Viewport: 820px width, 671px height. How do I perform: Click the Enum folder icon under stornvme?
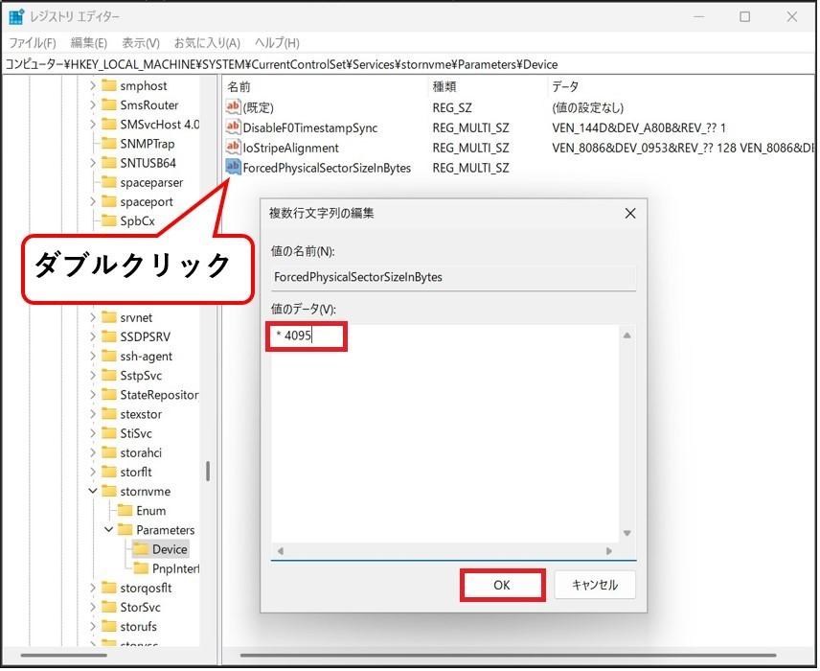pyautogui.click(x=125, y=511)
